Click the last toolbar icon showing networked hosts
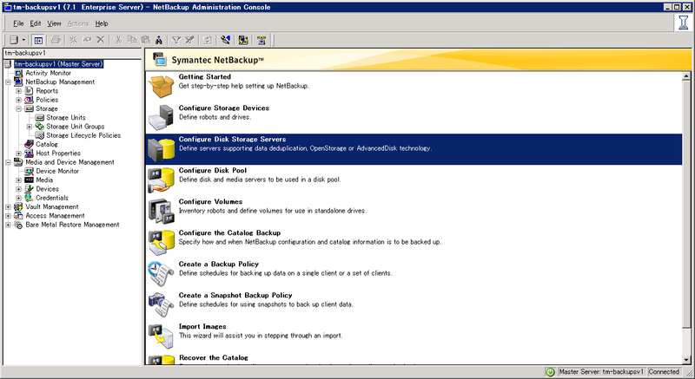 pyautogui.click(x=261, y=40)
